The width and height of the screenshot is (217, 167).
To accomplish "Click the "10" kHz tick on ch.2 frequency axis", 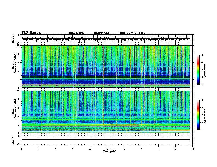I will tap(19, 91).
